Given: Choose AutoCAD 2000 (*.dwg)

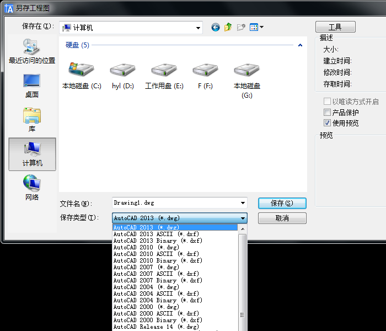Looking at the screenshot, I should click(175, 307).
